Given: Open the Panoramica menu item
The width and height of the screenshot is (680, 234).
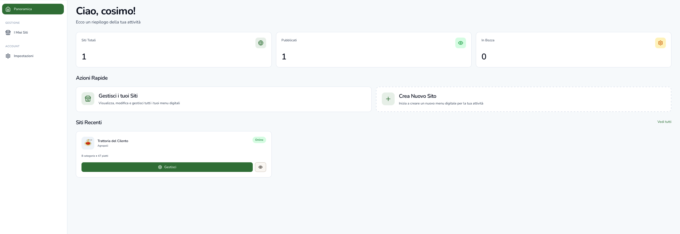Looking at the screenshot, I should pyautogui.click(x=23, y=9).
